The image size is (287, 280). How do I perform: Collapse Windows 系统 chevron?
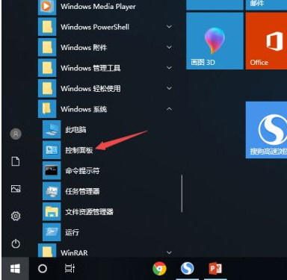tap(169, 109)
